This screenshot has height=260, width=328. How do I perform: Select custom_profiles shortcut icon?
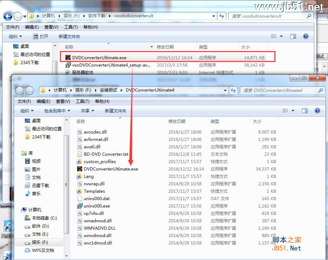[x=79, y=162]
